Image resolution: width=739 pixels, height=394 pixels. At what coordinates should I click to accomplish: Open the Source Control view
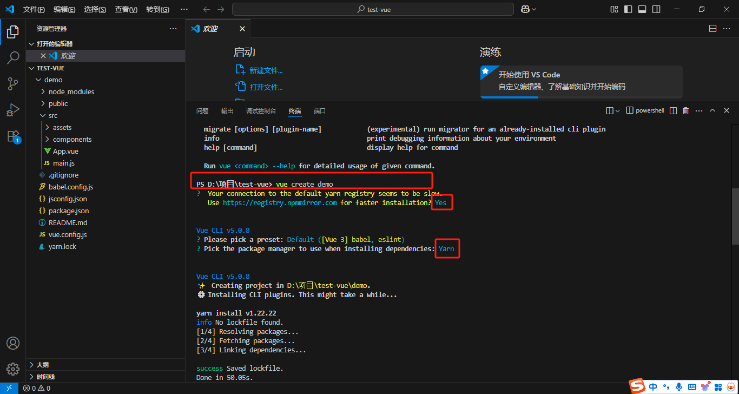(x=12, y=84)
